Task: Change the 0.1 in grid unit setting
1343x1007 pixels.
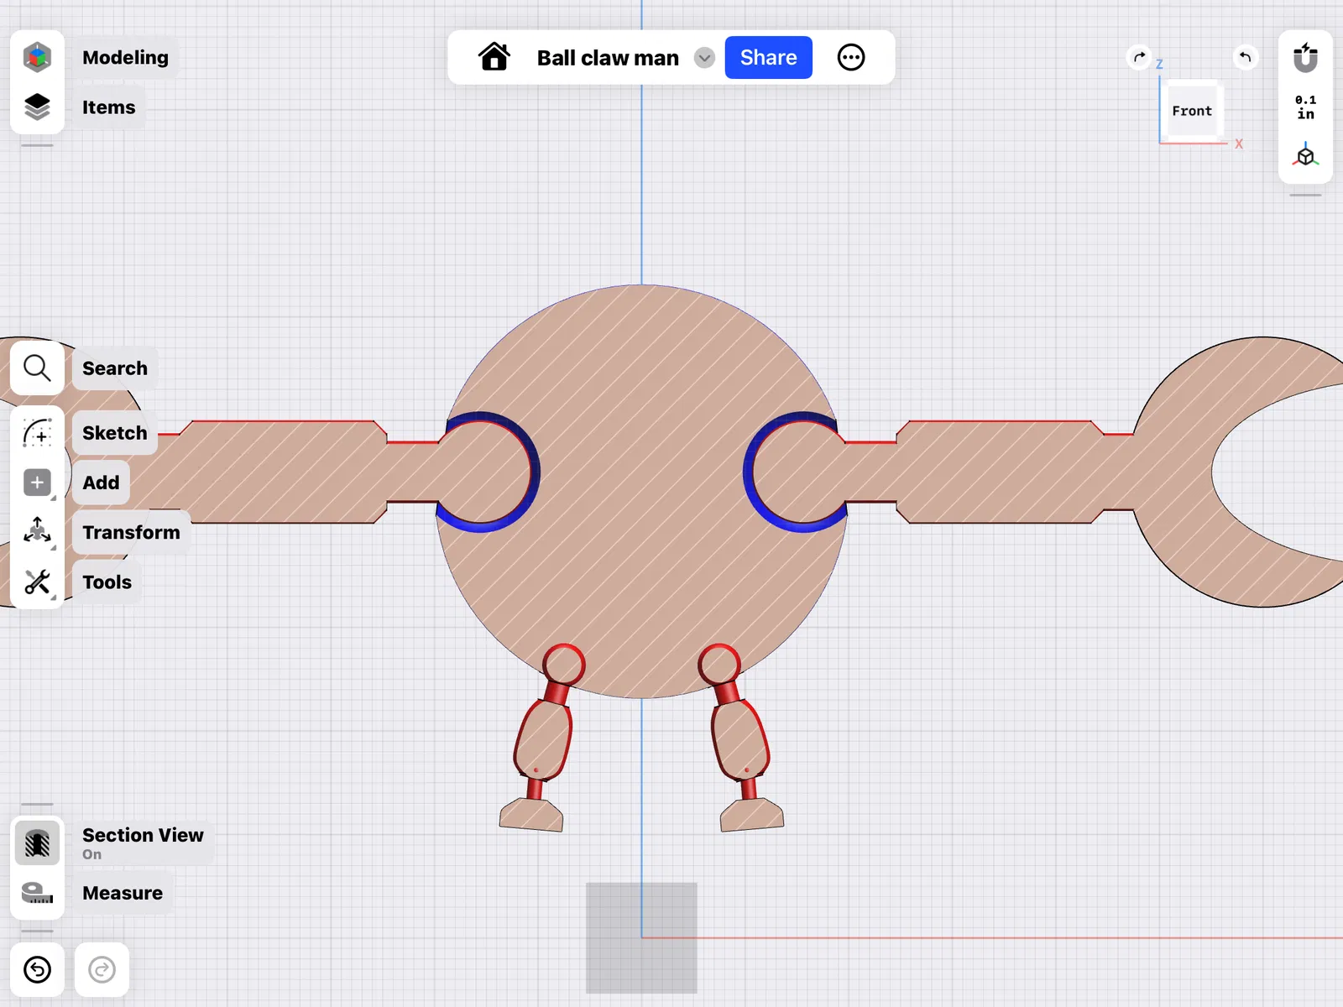Action: pos(1305,107)
